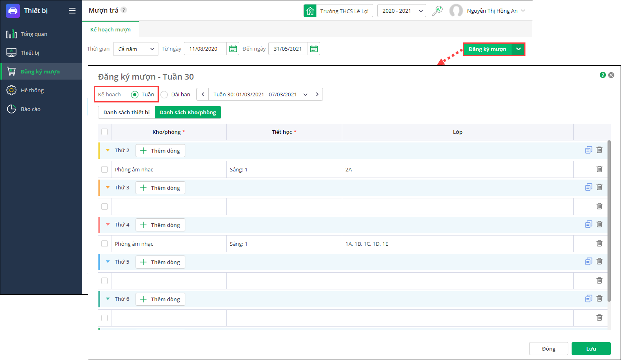The height and width of the screenshot is (360, 621).
Task: Tick the checkbox of empty Thứ 3 row
Action: click(105, 207)
